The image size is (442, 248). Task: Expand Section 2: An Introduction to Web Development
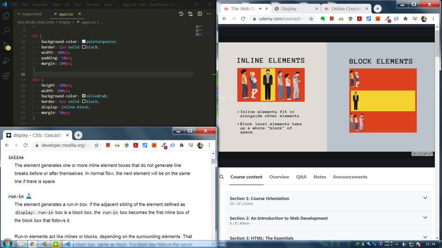coord(328,220)
